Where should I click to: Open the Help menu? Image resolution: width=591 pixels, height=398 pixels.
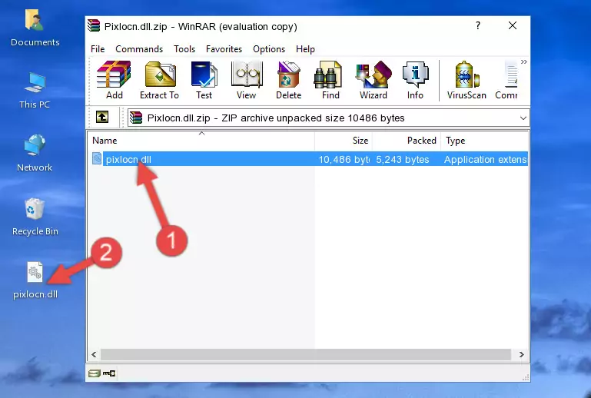[x=305, y=49]
